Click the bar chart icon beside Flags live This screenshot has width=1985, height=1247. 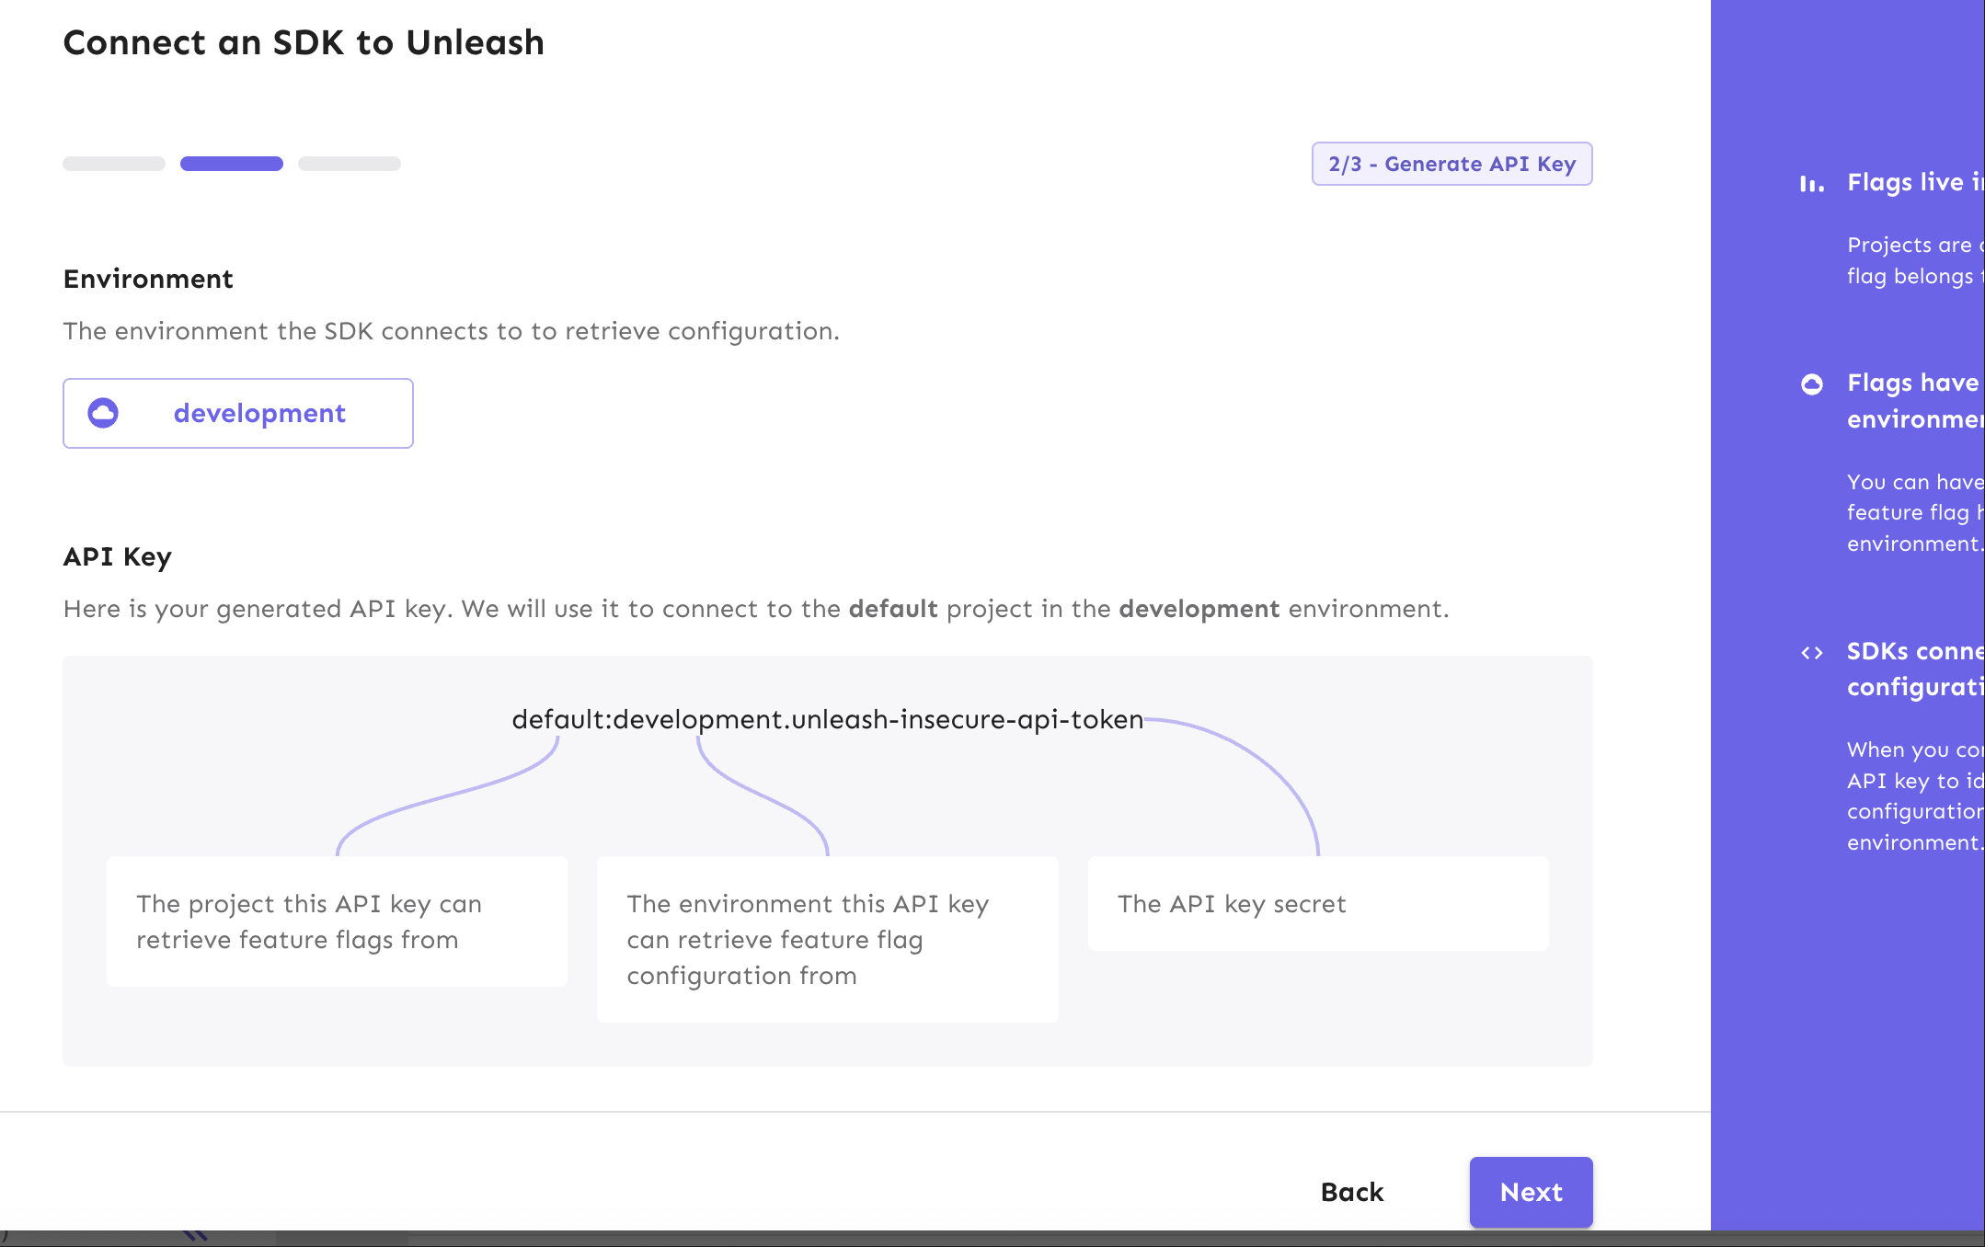(x=1812, y=184)
